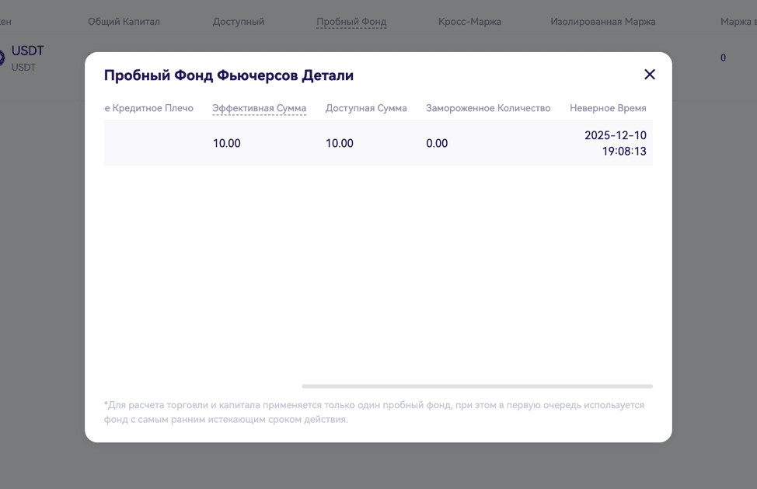Click the 2025-12-10 19:08:13 expiry date
Image resolution: width=757 pixels, height=489 pixels.
616,143
